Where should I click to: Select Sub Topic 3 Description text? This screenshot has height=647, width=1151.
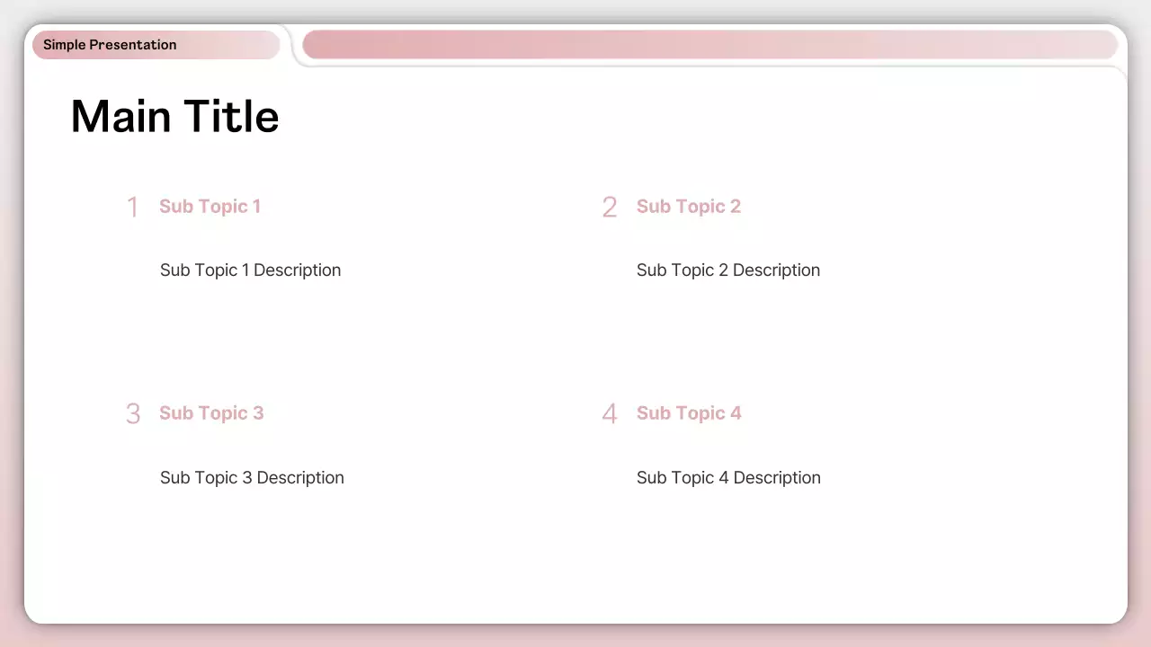pos(252,477)
